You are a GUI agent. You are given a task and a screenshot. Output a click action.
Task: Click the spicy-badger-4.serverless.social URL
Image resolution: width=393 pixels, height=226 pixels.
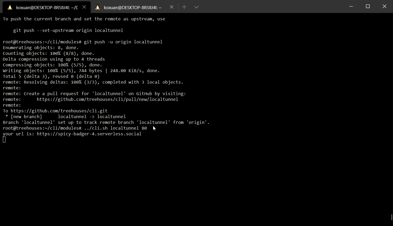(89, 134)
